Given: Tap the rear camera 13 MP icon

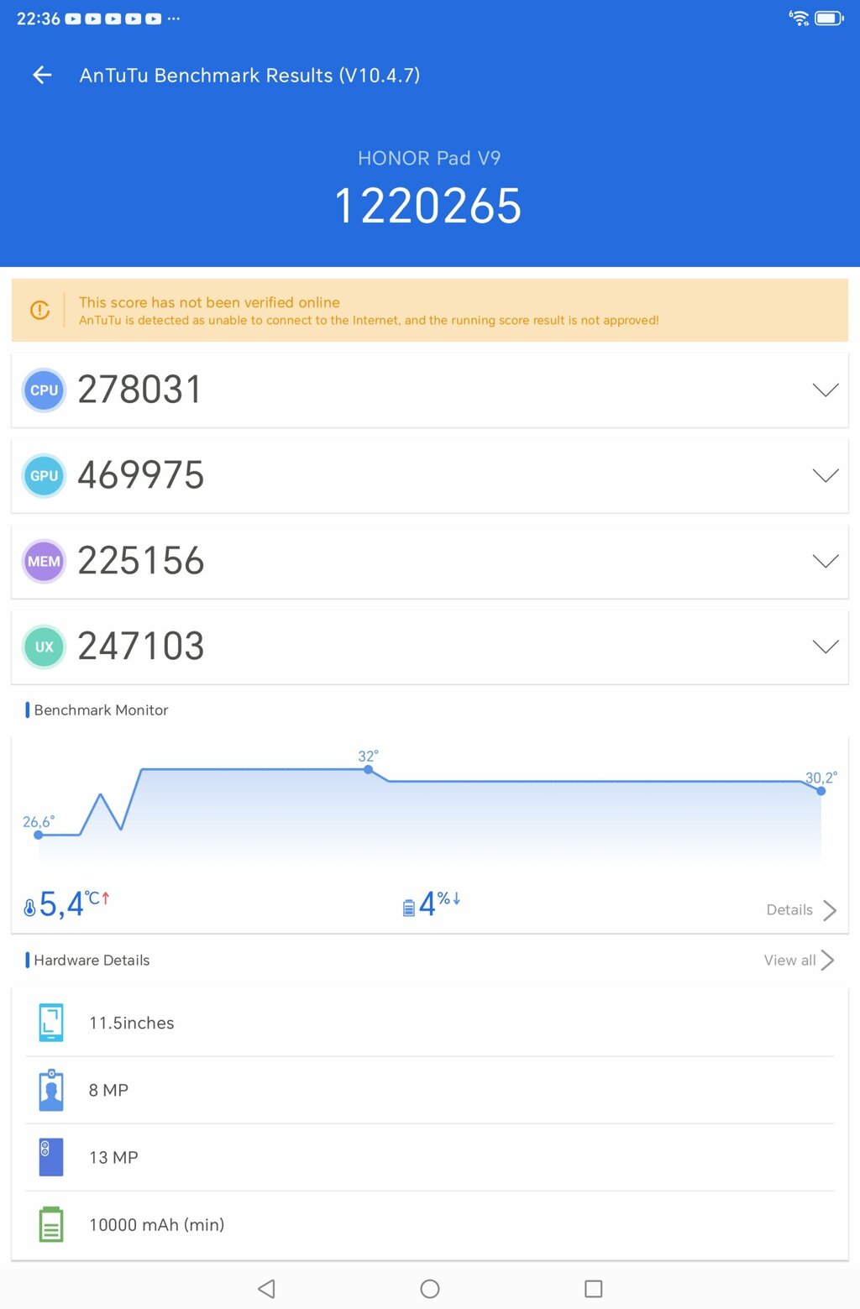Looking at the screenshot, I should [x=51, y=1157].
